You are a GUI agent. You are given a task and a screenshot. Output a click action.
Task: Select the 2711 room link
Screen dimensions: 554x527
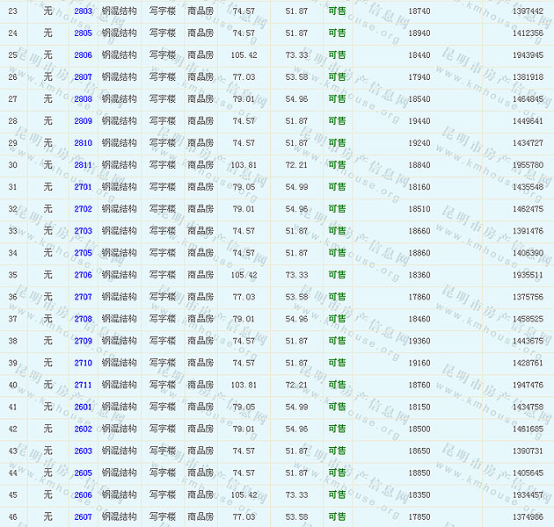[83, 385]
